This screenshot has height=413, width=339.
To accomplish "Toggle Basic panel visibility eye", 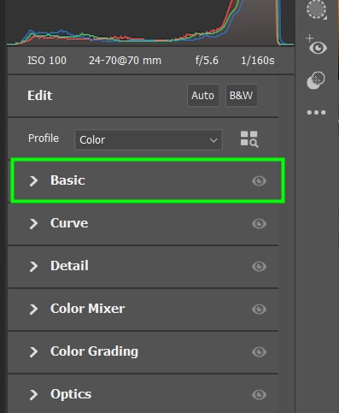I will pyautogui.click(x=259, y=180).
